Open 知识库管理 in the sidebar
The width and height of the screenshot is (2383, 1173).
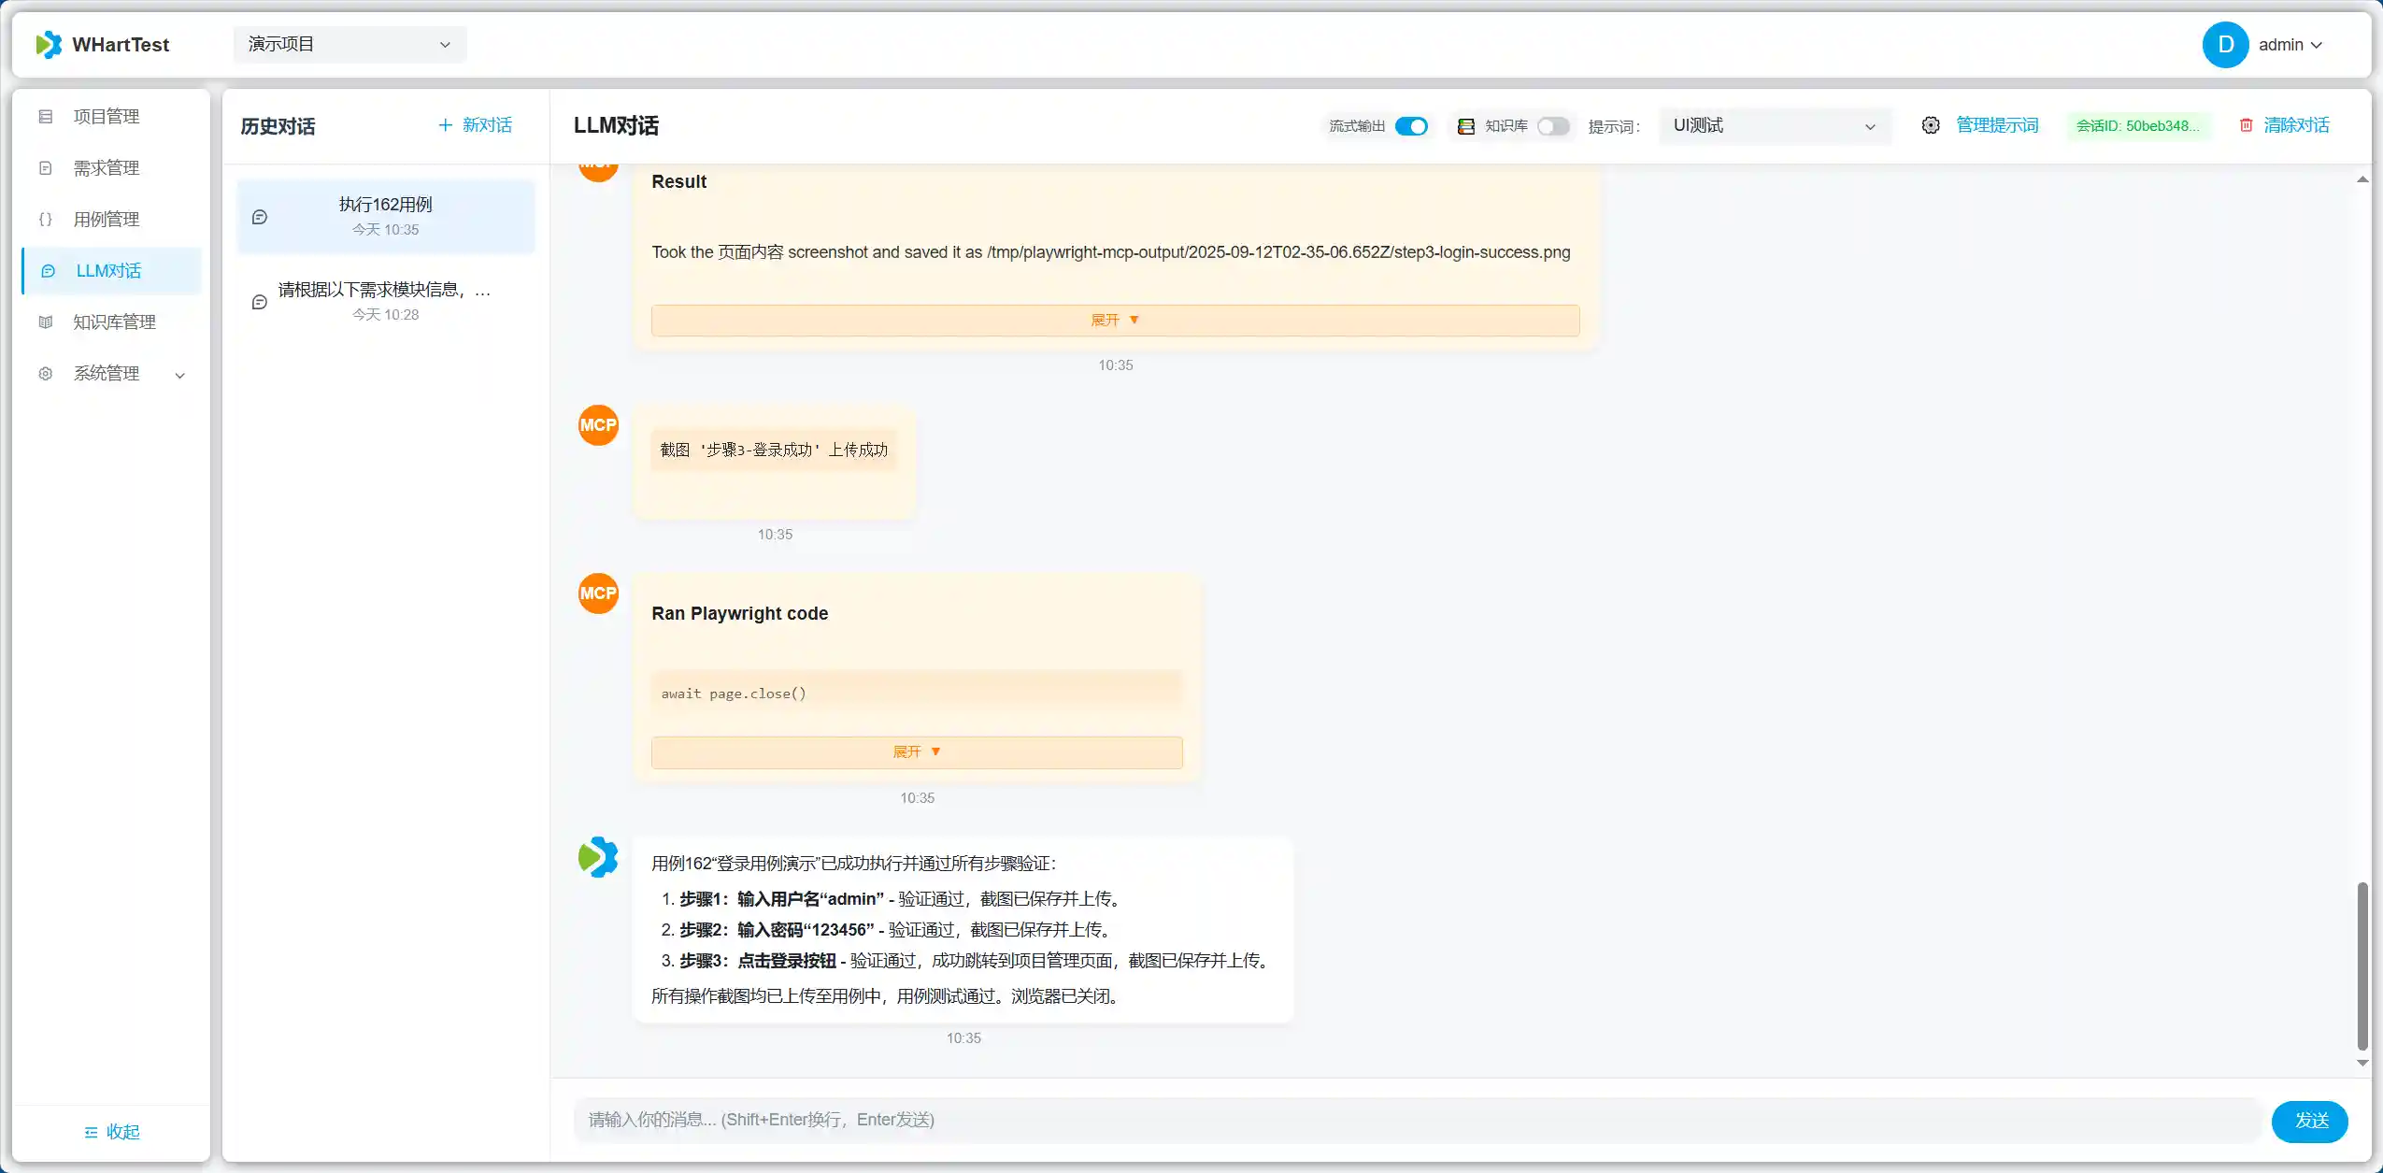click(114, 322)
